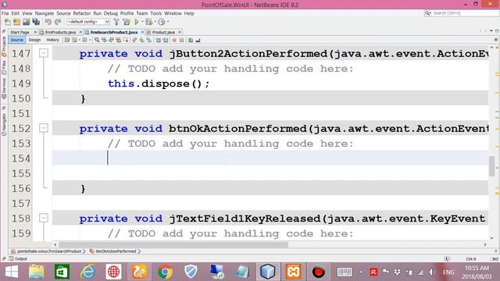Open the Debug Project dropdown arrow
This screenshot has width=500, height=281.
point(155,22)
